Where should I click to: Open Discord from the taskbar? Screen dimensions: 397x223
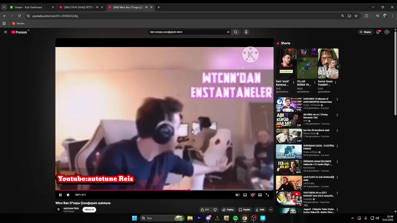pos(208,218)
